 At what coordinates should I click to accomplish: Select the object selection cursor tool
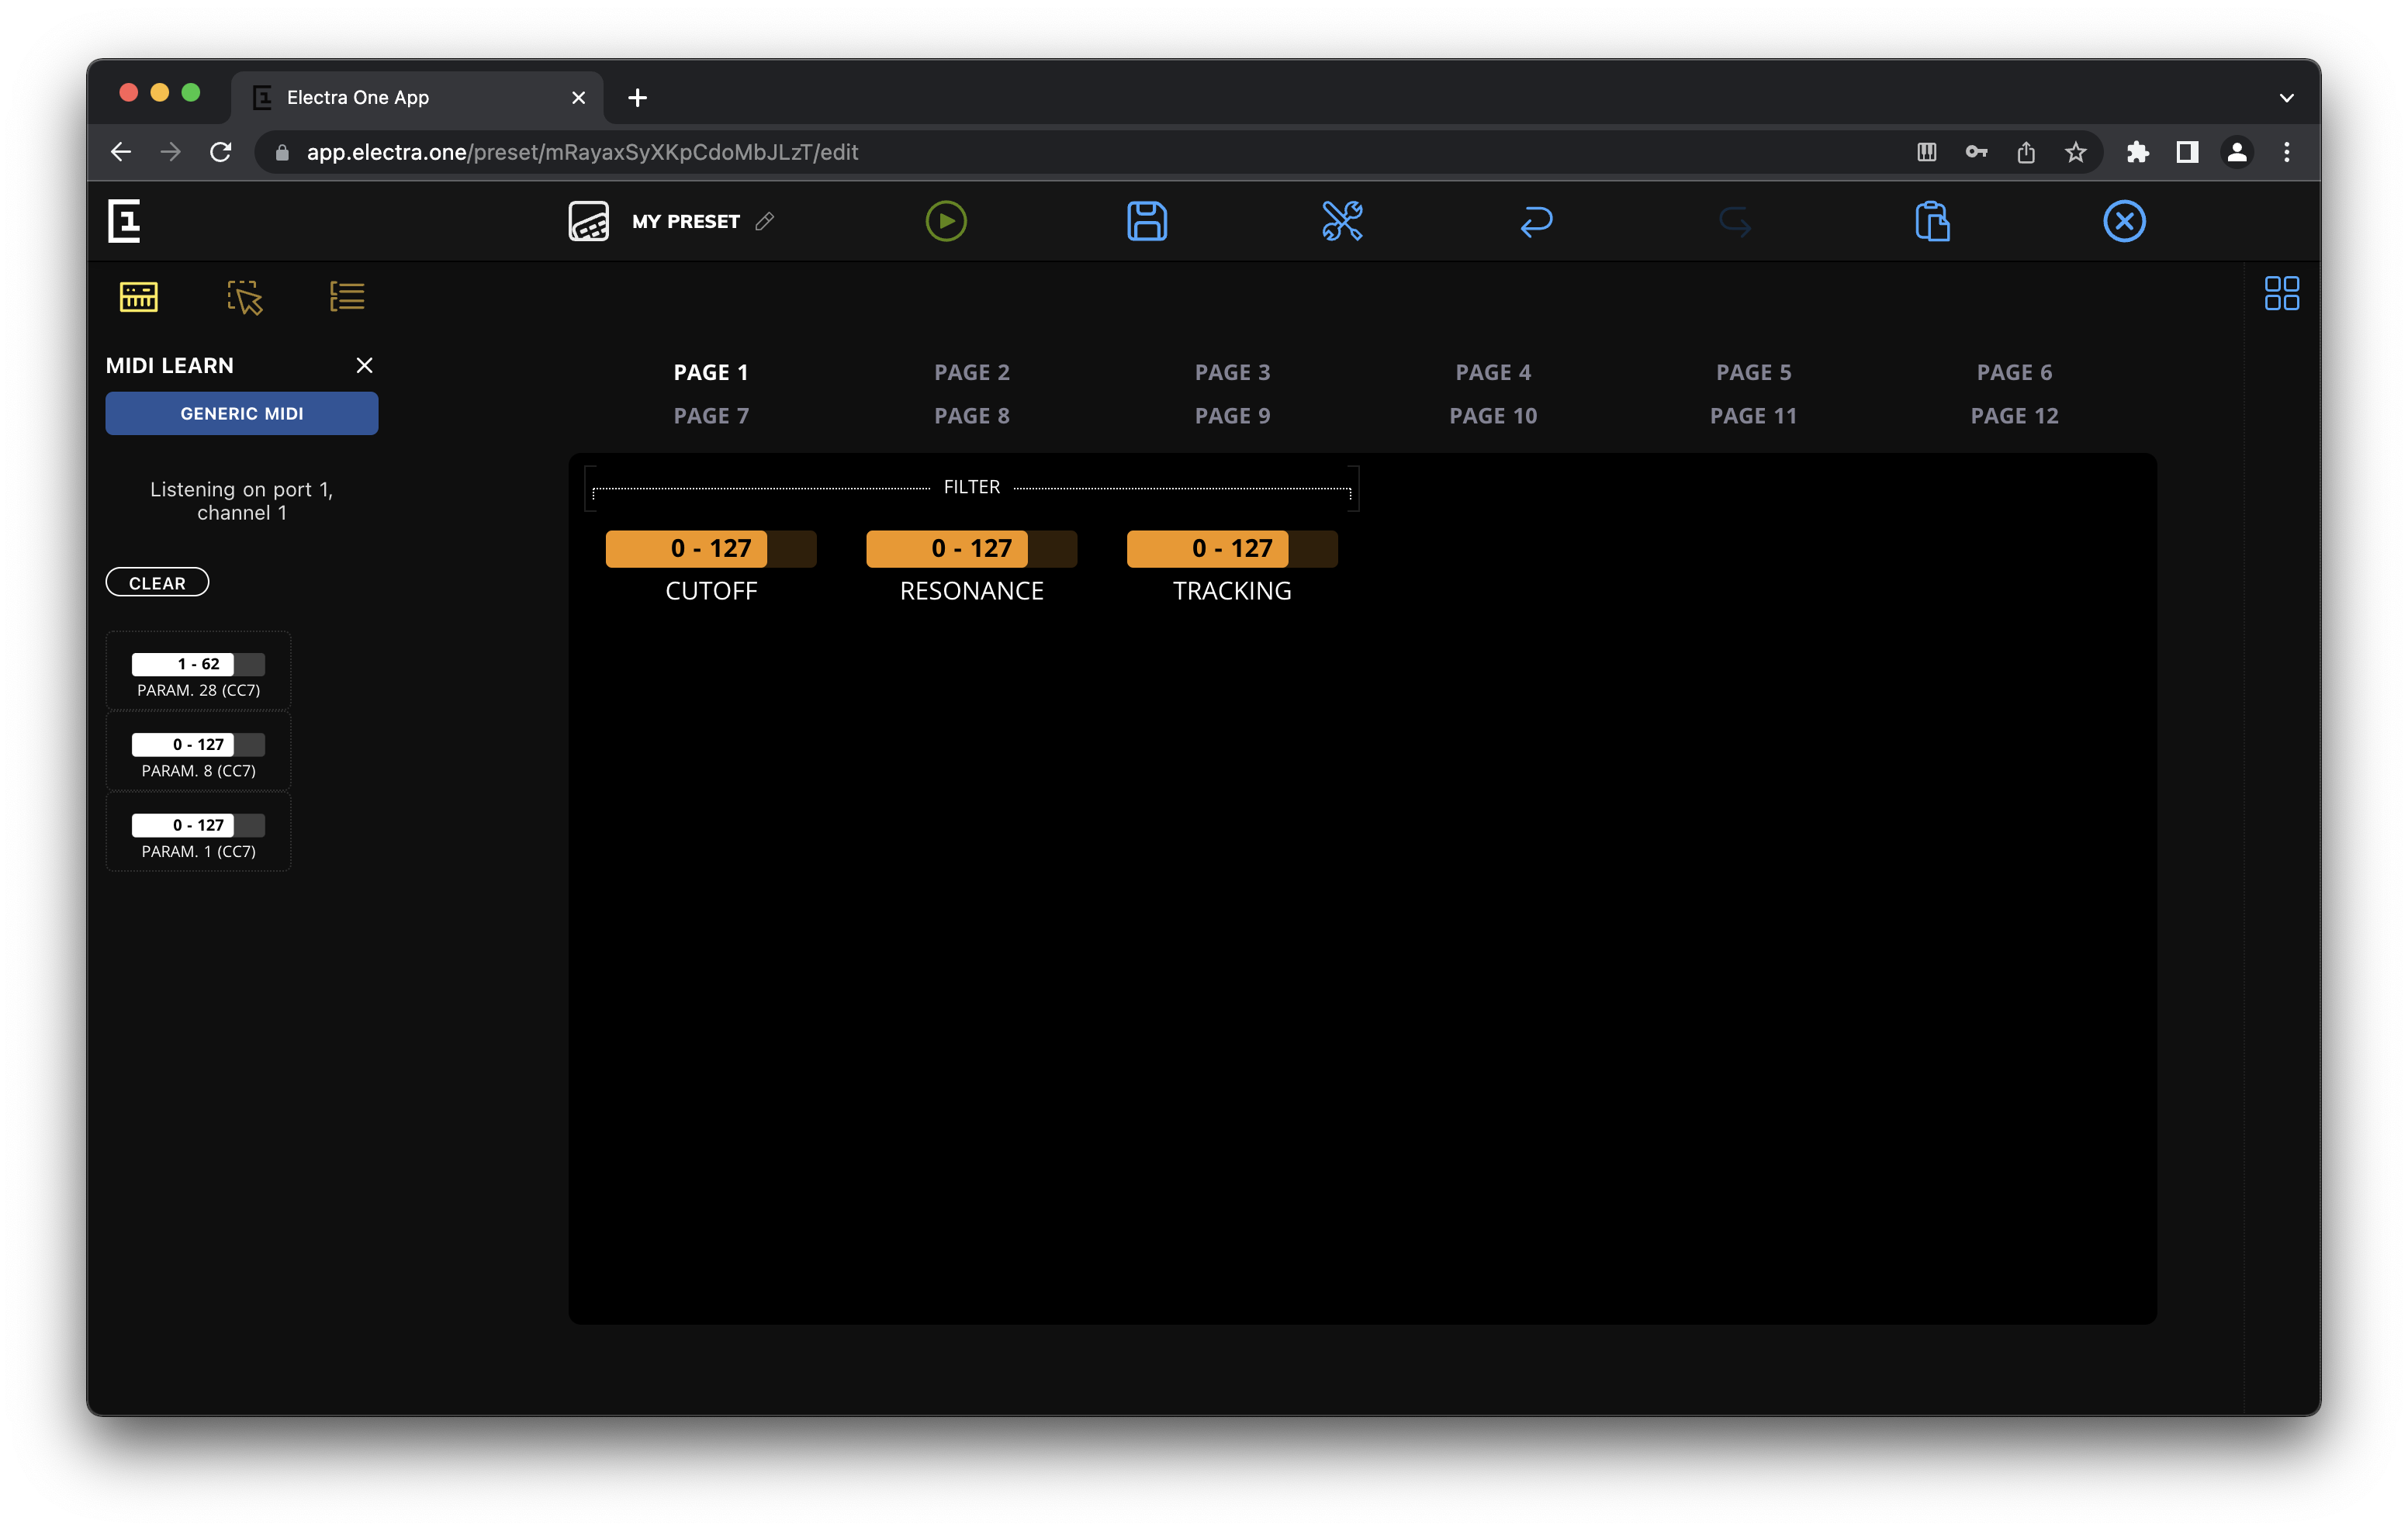point(243,296)
